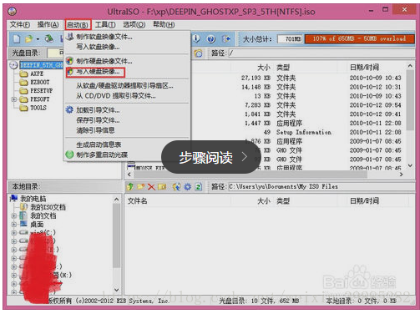Click the red X delete icon
The height and width of the screenshot is (314, 420).
[x=151, y=187]
